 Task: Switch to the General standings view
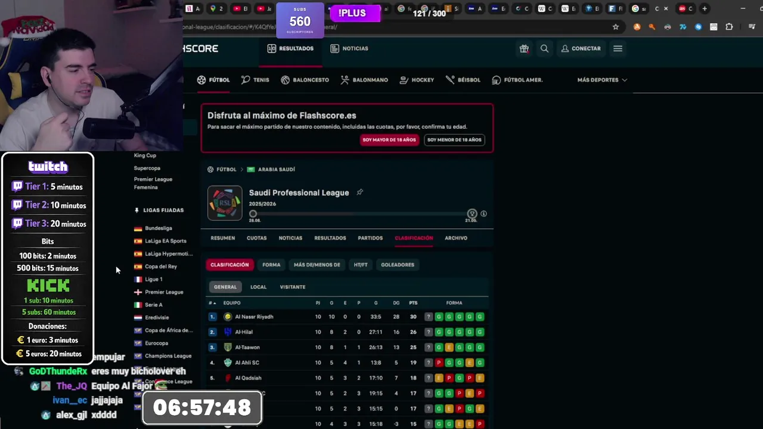point(225,287)
